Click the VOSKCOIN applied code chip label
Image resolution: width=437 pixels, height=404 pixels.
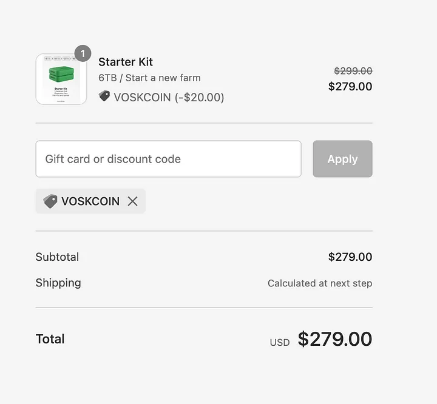point(90,201)
